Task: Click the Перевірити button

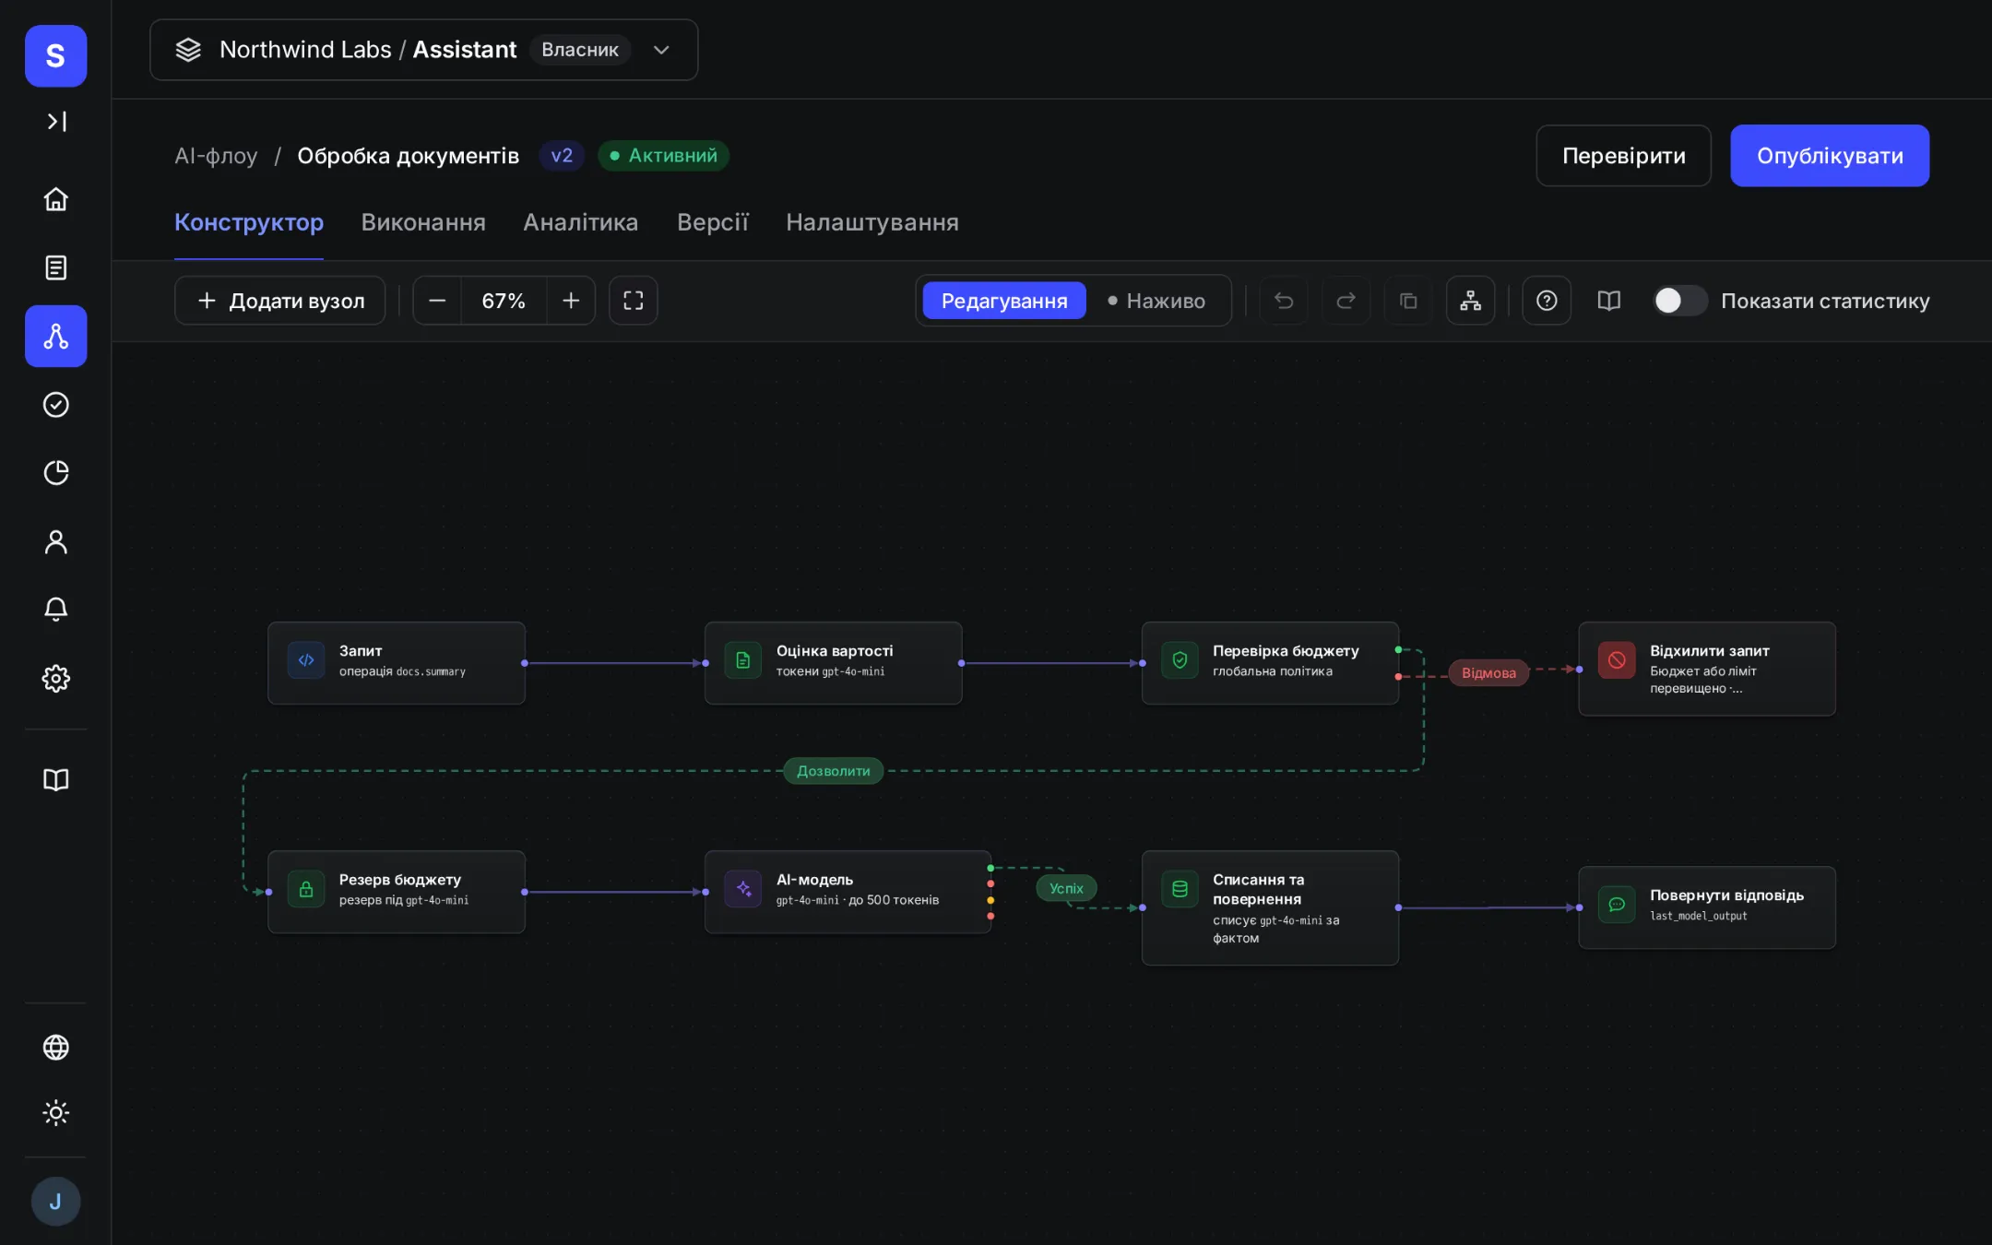Action: coord(1623,156)
